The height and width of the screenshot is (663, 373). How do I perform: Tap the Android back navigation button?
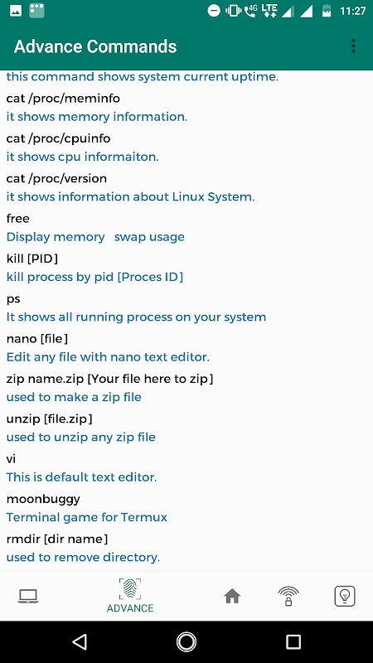(x=80, y=641)
